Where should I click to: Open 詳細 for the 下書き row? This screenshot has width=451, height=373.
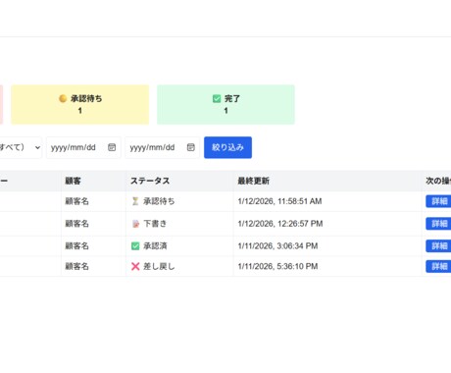438,224
